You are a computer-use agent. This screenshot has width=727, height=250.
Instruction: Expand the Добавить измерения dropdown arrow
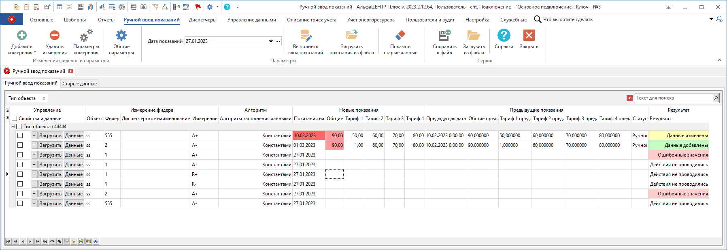(35, 53)
